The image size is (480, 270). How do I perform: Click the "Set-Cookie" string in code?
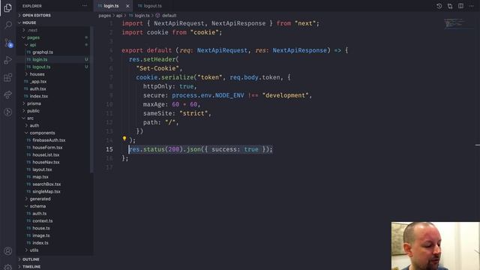(x=157, y=68)
